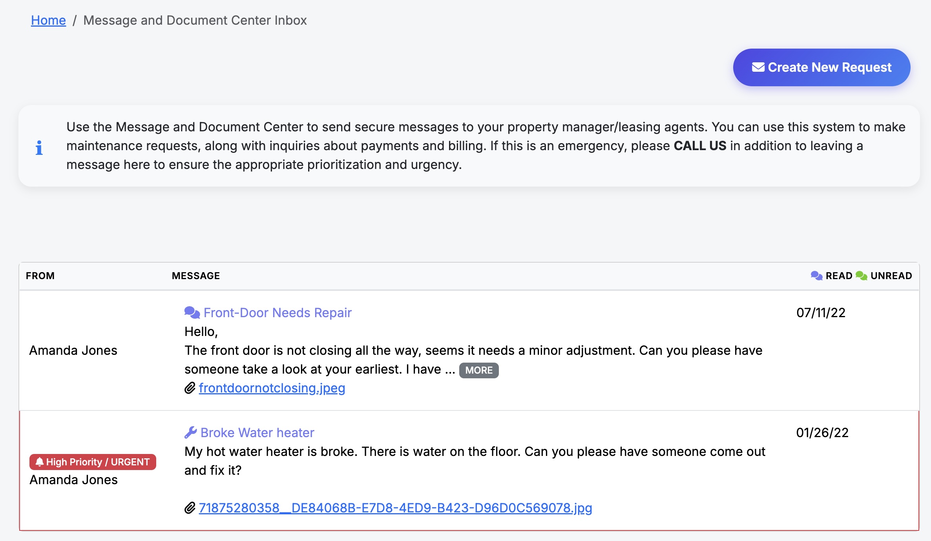Select Amanda Jones in the urgent message row
The image size is (931, 541).
(x=73, y=479)
